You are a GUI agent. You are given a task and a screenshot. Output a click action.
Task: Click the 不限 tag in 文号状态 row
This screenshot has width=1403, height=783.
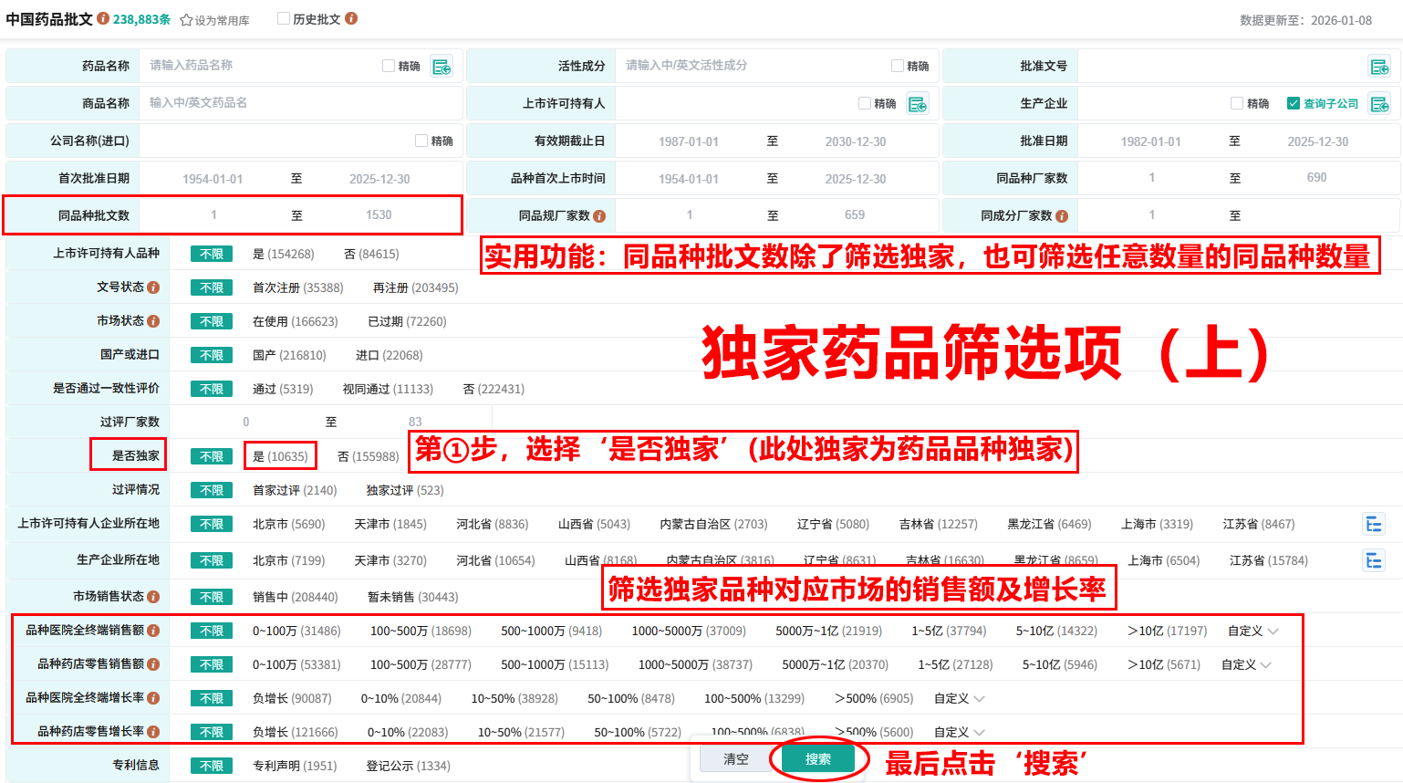pos(212,287)
